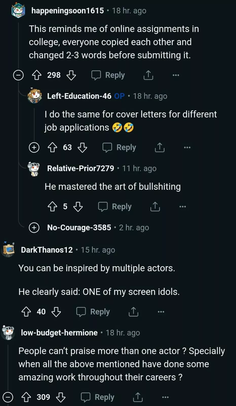236x406 pixels.
Task: Reply to Relative-Prior7279's comment
Action: (115, 207)
